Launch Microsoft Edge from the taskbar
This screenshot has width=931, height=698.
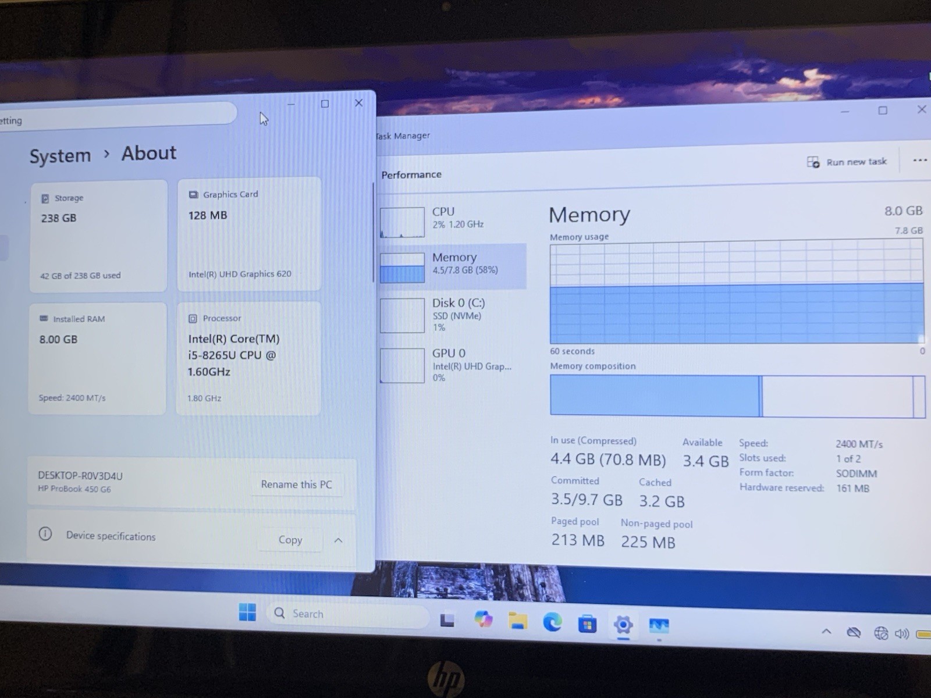tap(552, 622)
